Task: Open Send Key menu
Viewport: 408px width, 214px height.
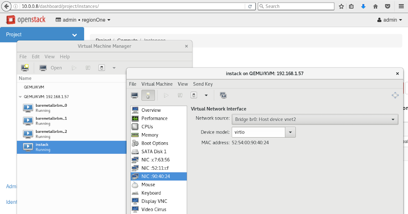Action: 203,84
